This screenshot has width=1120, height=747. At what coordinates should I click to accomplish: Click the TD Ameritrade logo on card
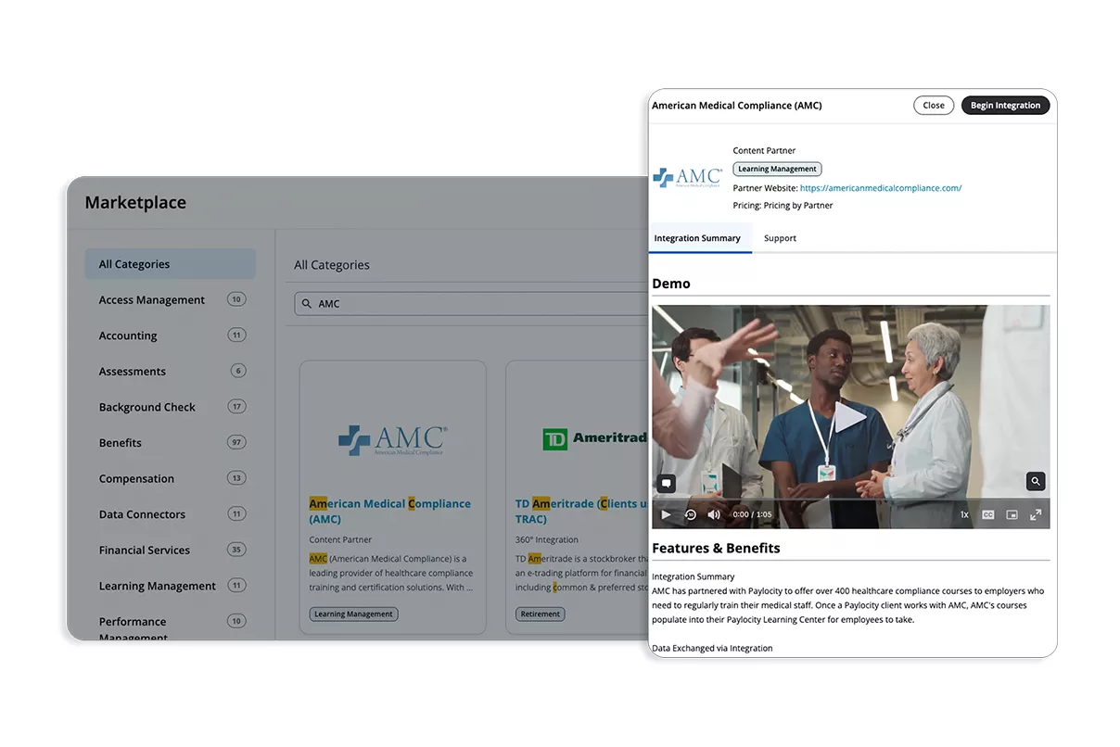[x=594, y=438]
